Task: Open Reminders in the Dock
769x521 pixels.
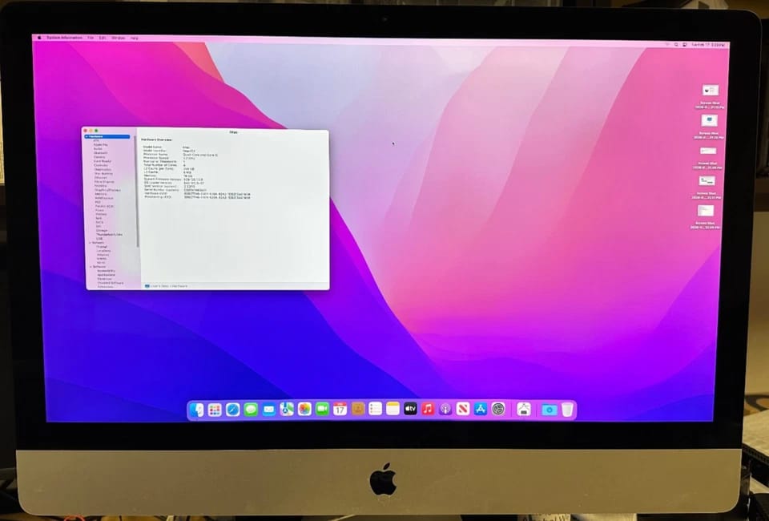Action: pyautogui.click(x=375, y=409)
